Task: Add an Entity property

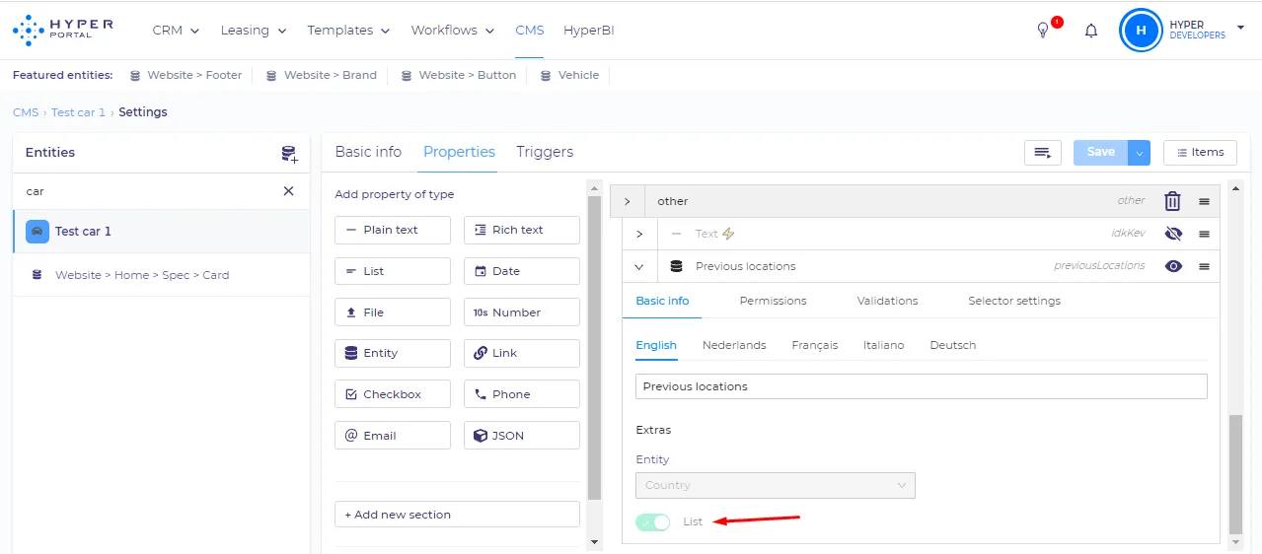Action: coord(393,353)
